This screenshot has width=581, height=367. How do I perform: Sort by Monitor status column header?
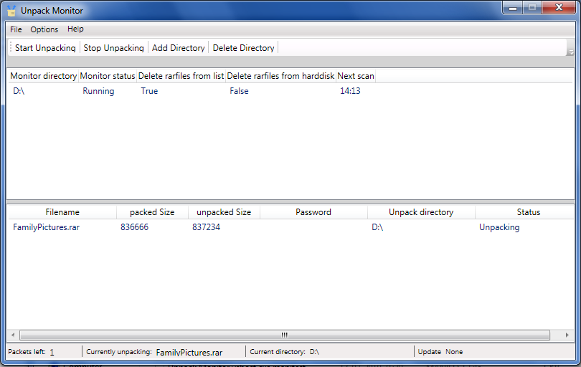[108, 76]
